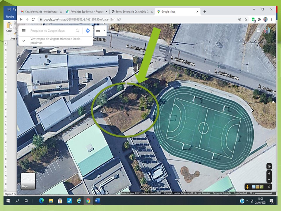The height and width of the screenshot is (211, 281).
Task: Click the middle sand-colored imagery thumbnail
Action: [x=258, y=187]
